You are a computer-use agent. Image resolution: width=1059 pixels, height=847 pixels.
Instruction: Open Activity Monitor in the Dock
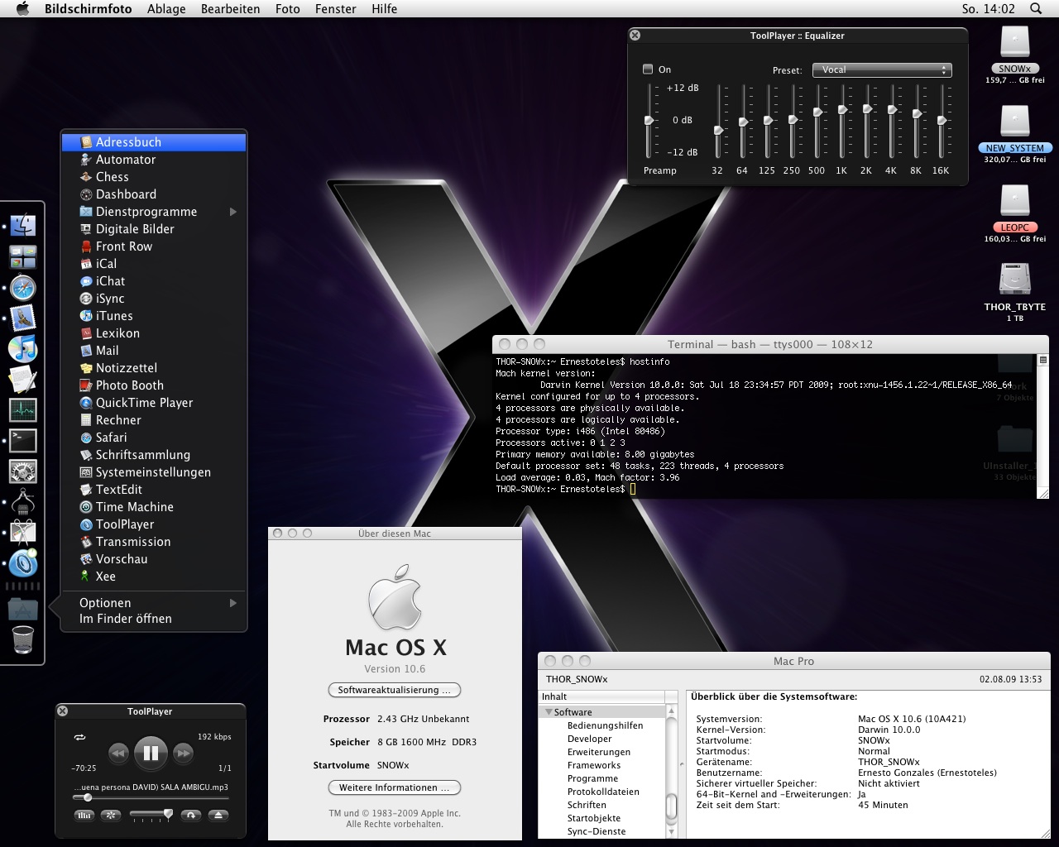click(22, 409)
